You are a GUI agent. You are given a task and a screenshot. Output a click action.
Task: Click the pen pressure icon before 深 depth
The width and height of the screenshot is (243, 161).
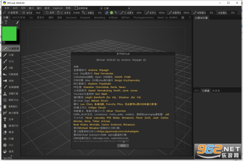click(122, 13)
